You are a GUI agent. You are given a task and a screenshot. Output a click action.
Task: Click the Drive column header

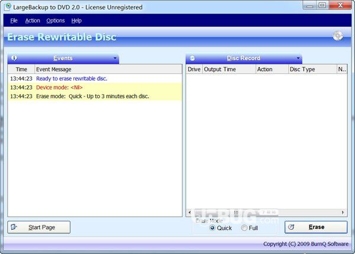point(194,69)
